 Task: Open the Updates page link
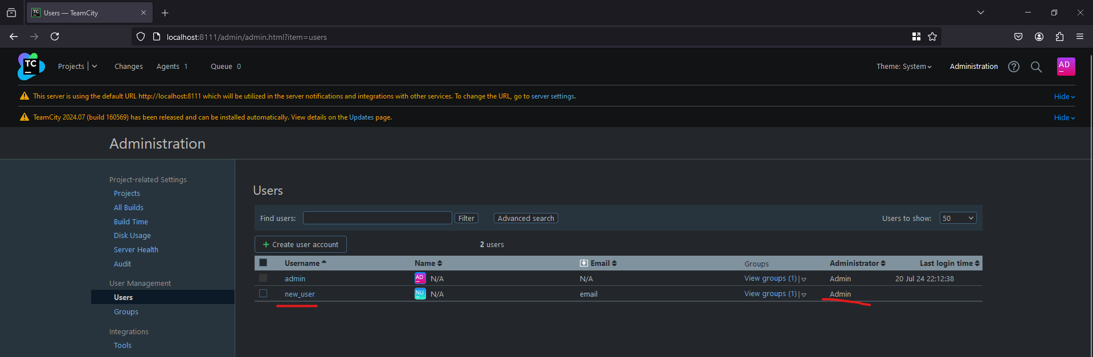(x=361, y=117)
